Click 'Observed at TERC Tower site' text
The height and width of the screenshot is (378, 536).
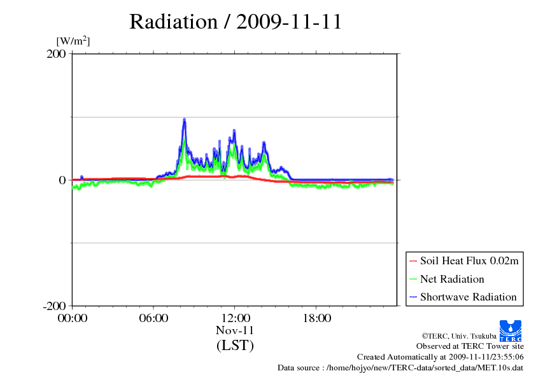[x=470, y=346]
